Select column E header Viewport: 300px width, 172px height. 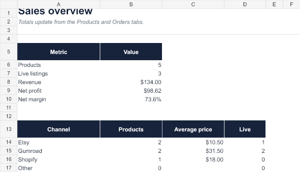[x=274, y=4]
